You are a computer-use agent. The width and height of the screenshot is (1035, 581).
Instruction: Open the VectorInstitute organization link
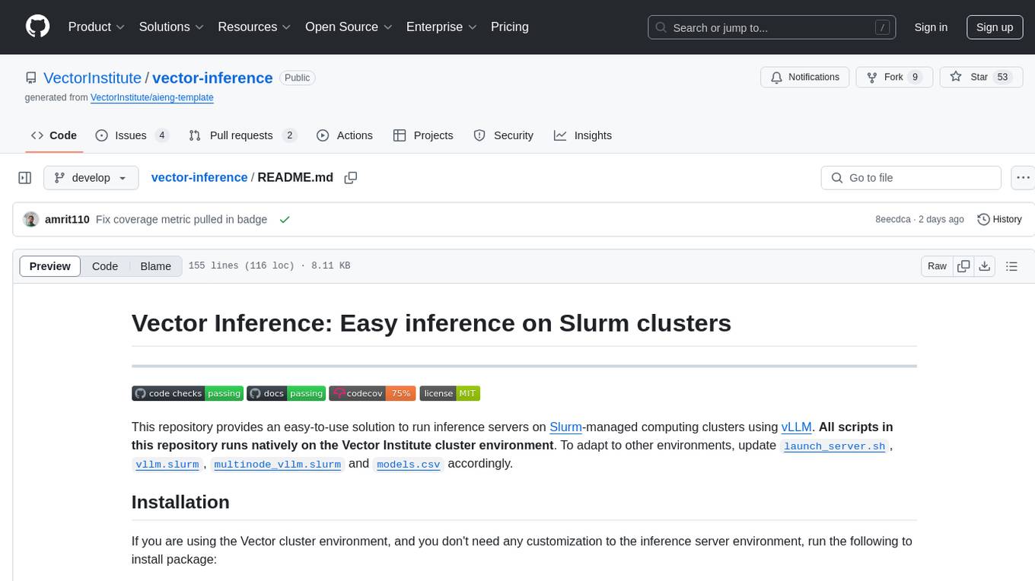pos(92,78)
